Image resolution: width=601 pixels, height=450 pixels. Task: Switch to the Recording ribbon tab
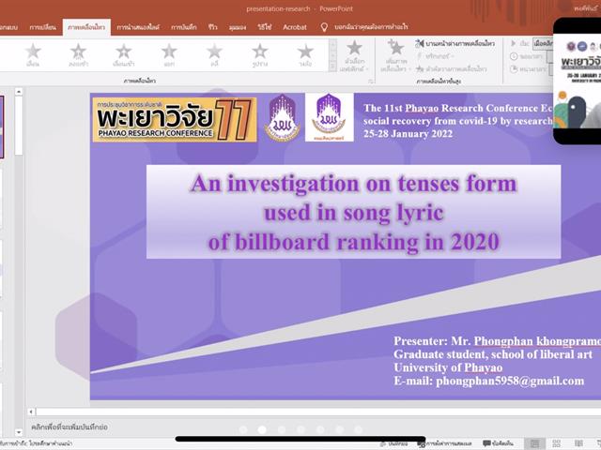pyautogui.click(x=184, y=27)
